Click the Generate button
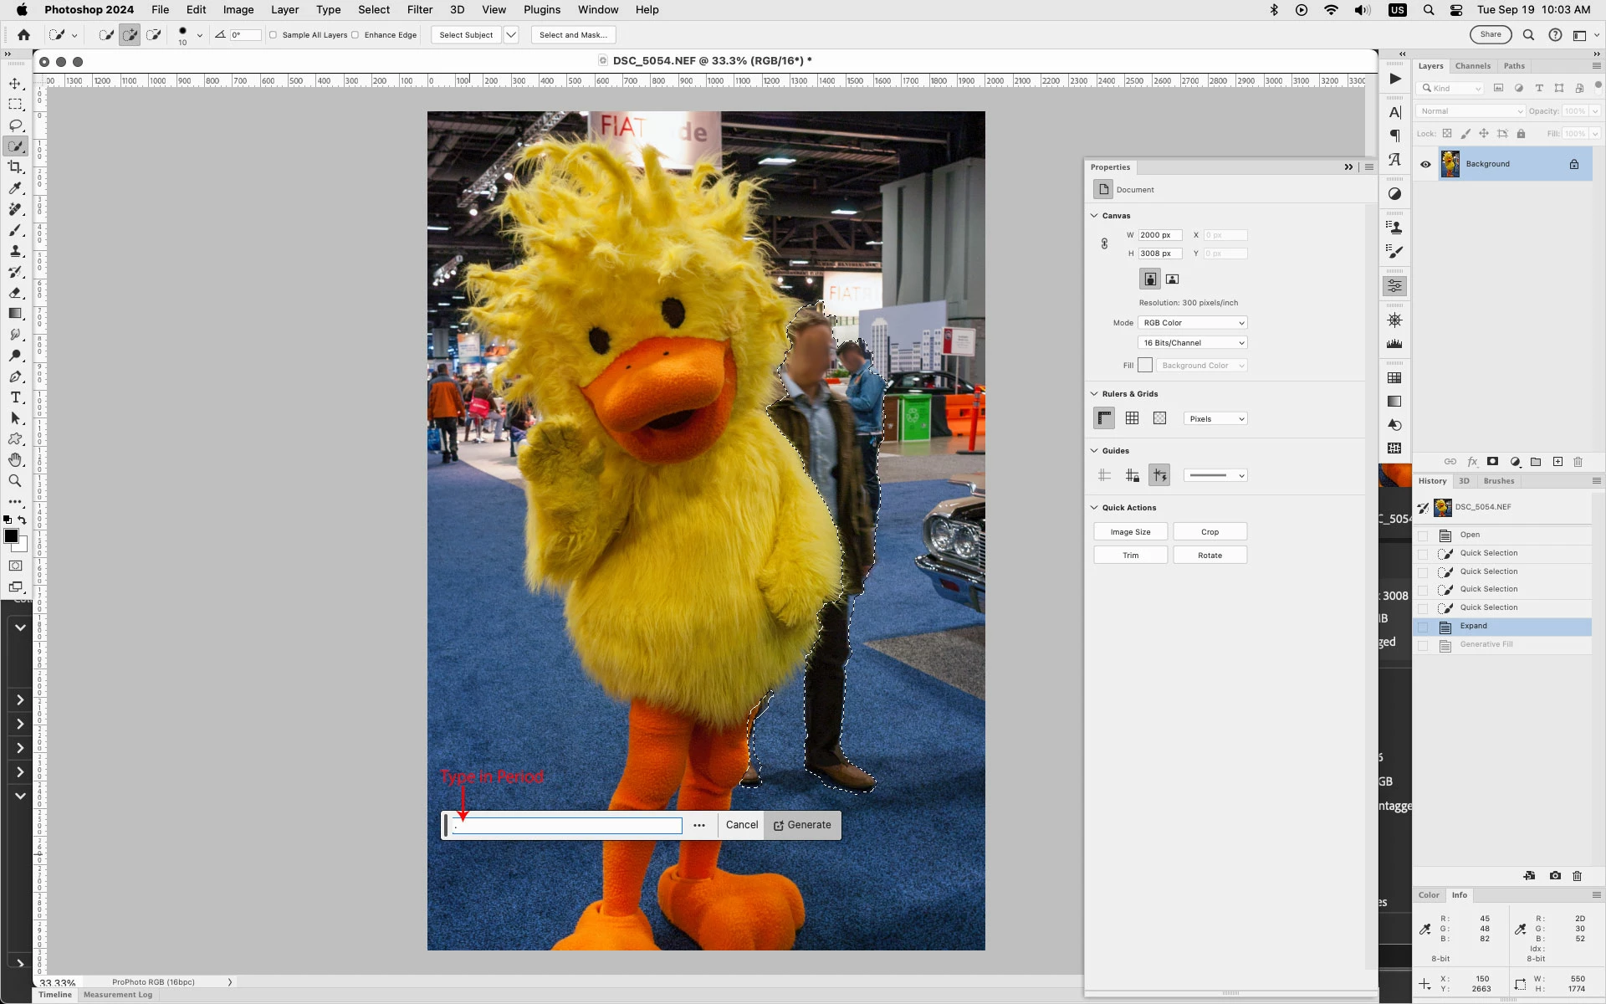 [802, 825]
